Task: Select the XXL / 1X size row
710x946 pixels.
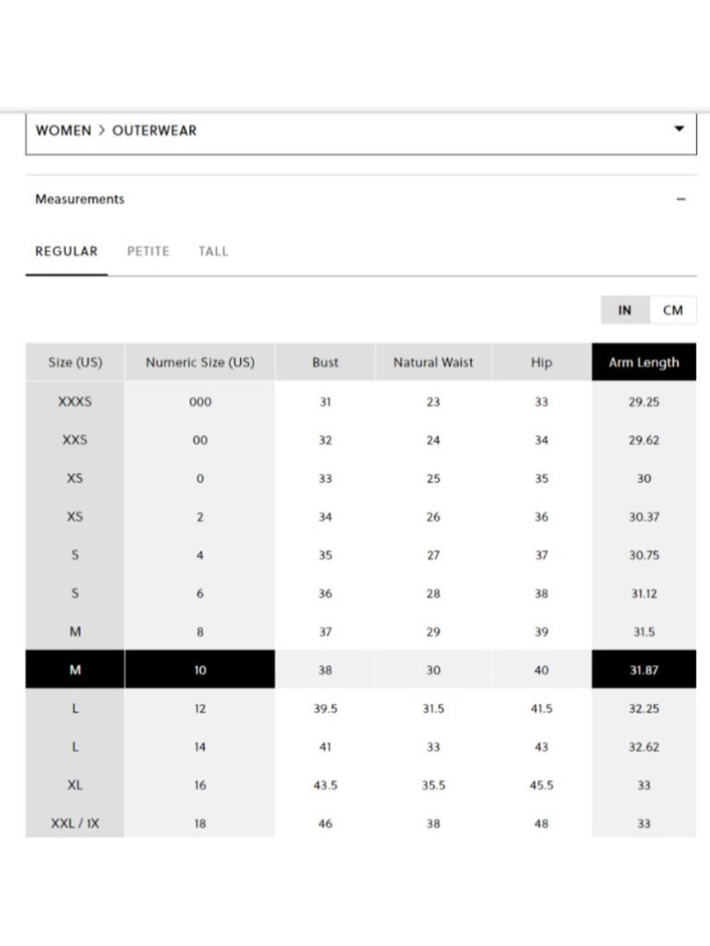Action: click(x=361, y=823)
